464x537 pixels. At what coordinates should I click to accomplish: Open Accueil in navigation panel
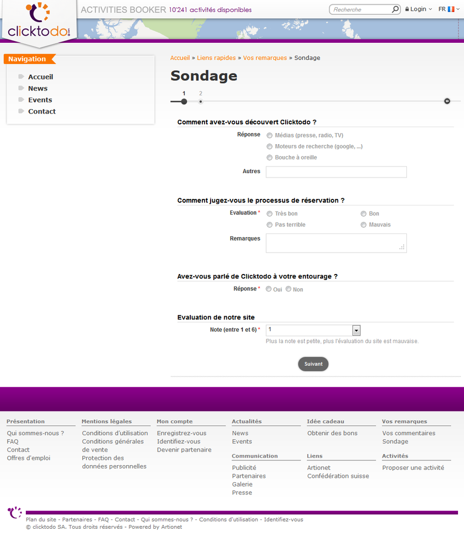pyautogui.click(x=41, y=77)
